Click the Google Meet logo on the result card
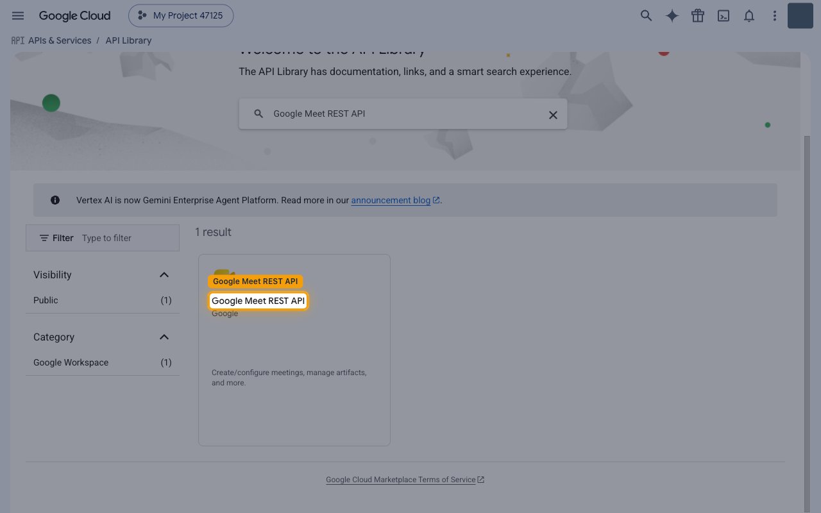 pos(224,273)
